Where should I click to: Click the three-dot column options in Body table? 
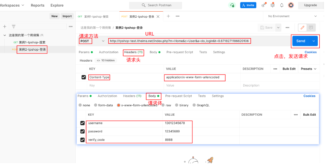coord(296,115)
